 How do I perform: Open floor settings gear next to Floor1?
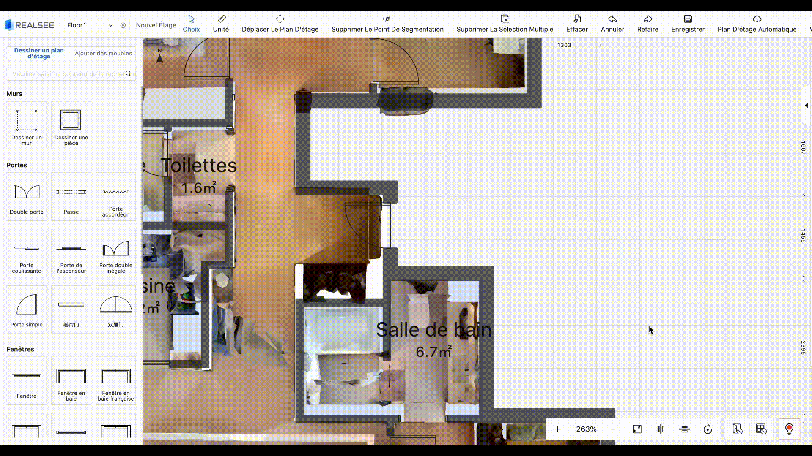123,25
